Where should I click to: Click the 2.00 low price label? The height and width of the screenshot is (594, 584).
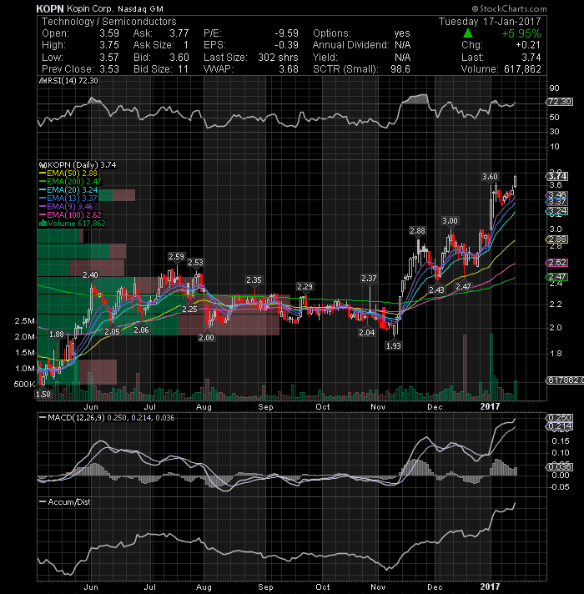pos(206,337)
